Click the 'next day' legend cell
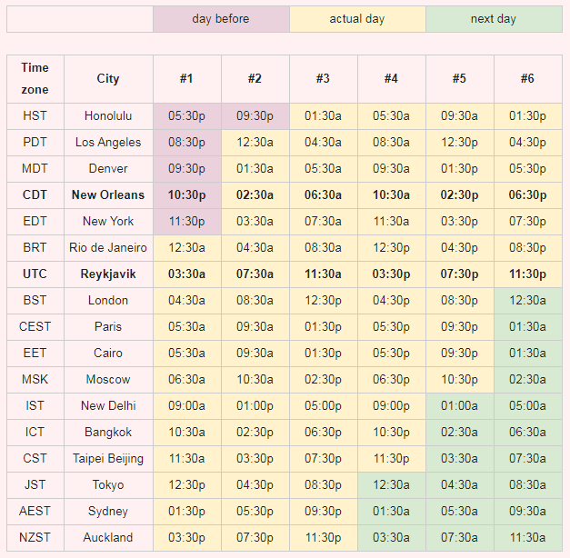This screenshot has width=570, height=558. pos(494,19)
